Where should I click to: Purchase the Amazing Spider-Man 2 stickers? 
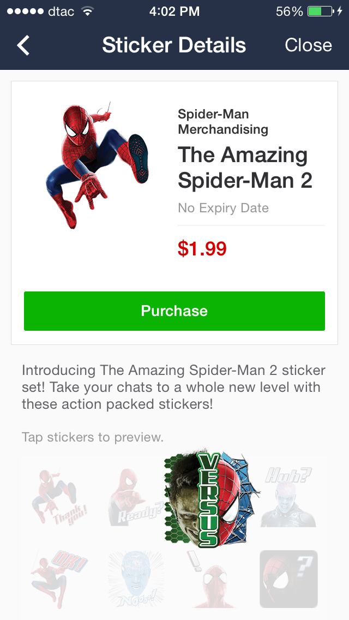174,311
